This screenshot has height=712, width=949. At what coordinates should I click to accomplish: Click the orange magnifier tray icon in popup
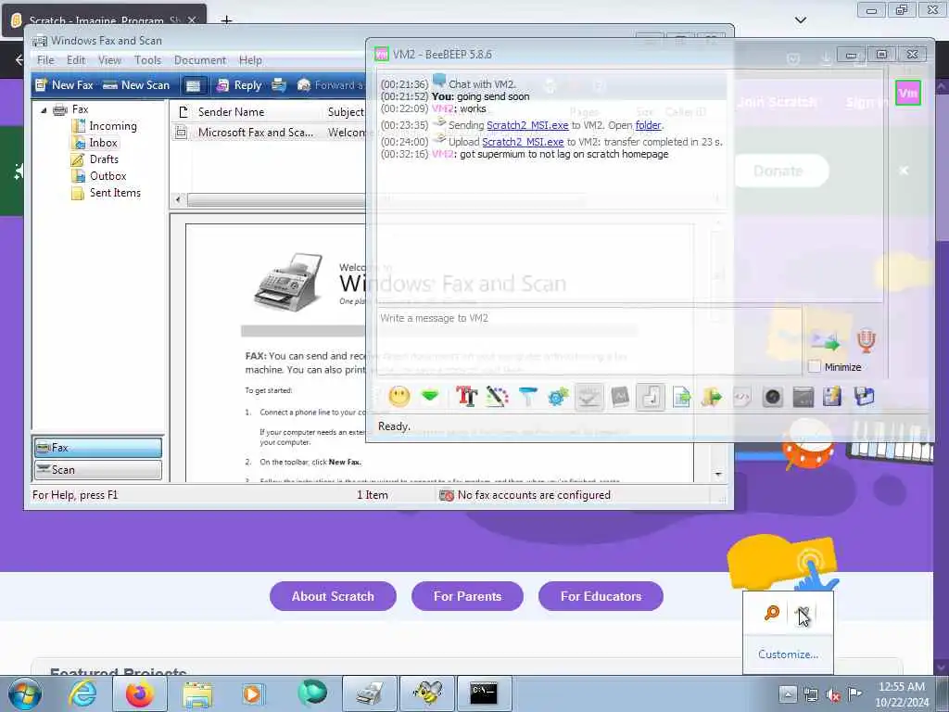[x=772, y=614]
